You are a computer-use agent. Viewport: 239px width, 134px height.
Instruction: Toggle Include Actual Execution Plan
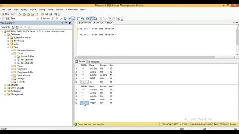(x=78, y=19)
